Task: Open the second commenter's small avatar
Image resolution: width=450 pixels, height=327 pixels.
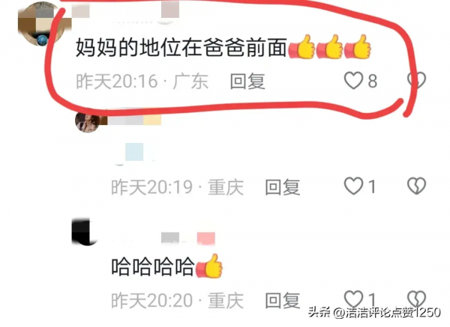Action: click(x=87, y=123)
